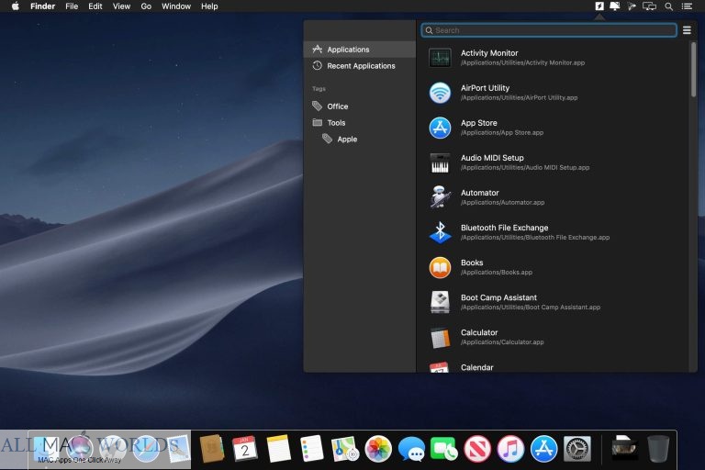Open FaceTime from the Dock
The height and width of the screenshot is (470, 705).
(444, 448)
